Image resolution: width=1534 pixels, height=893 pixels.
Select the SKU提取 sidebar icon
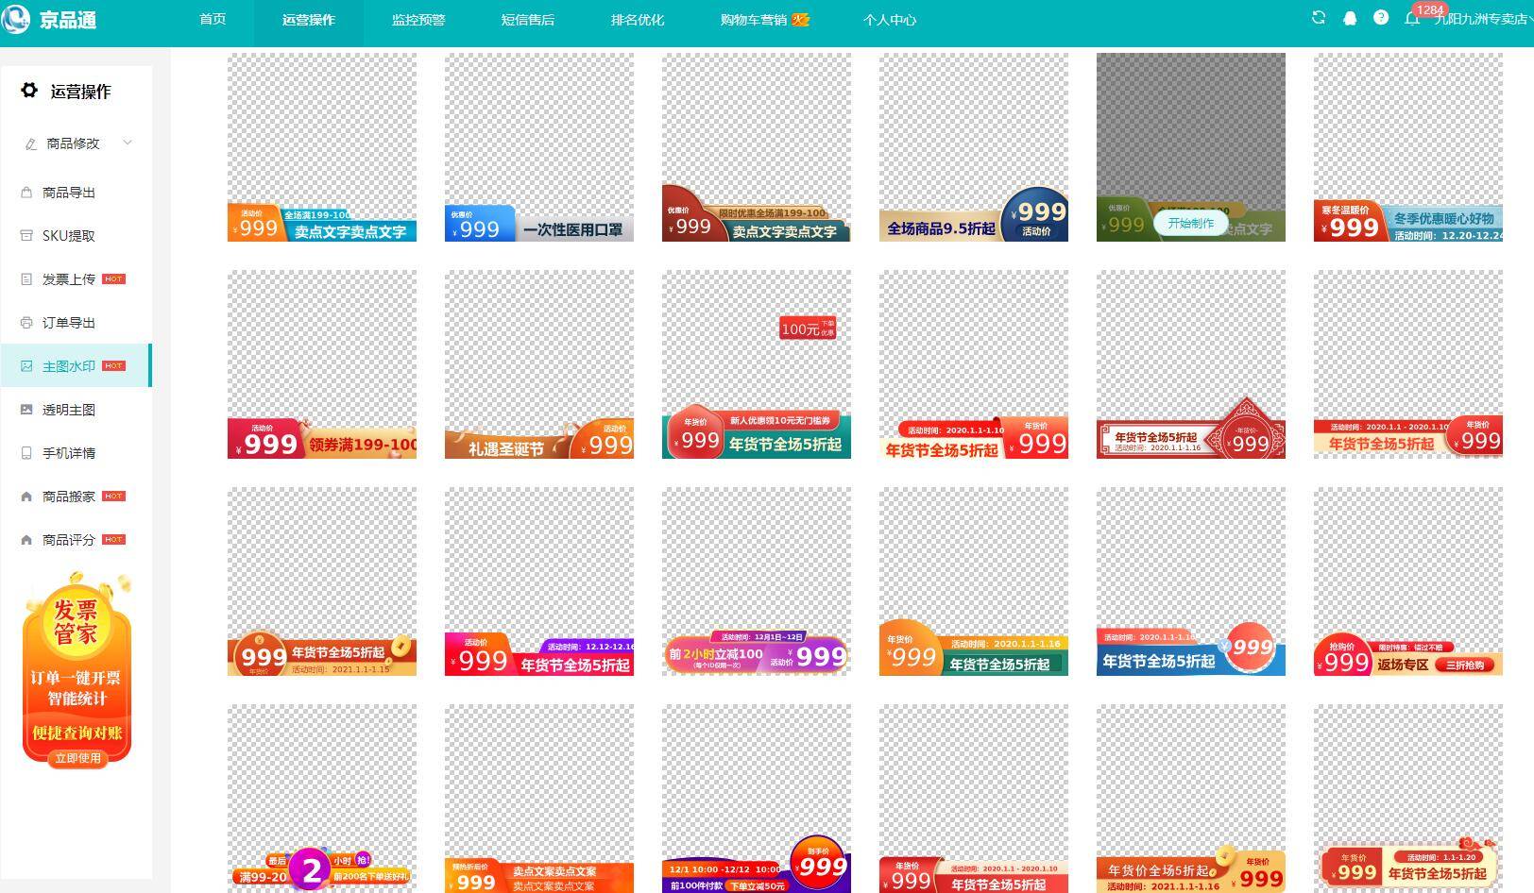pyautogui.click(x=26, y=236)
